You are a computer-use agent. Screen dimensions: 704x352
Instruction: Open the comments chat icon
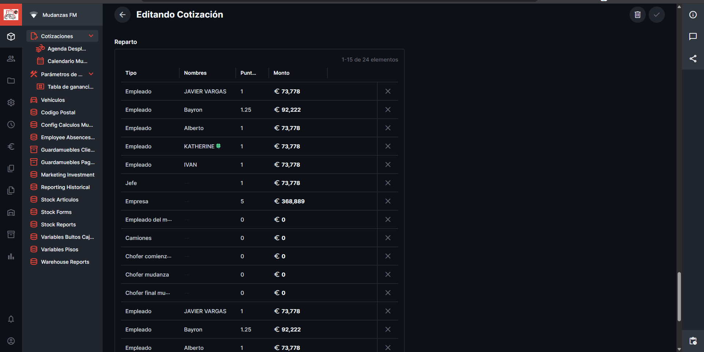click(693, 37)
